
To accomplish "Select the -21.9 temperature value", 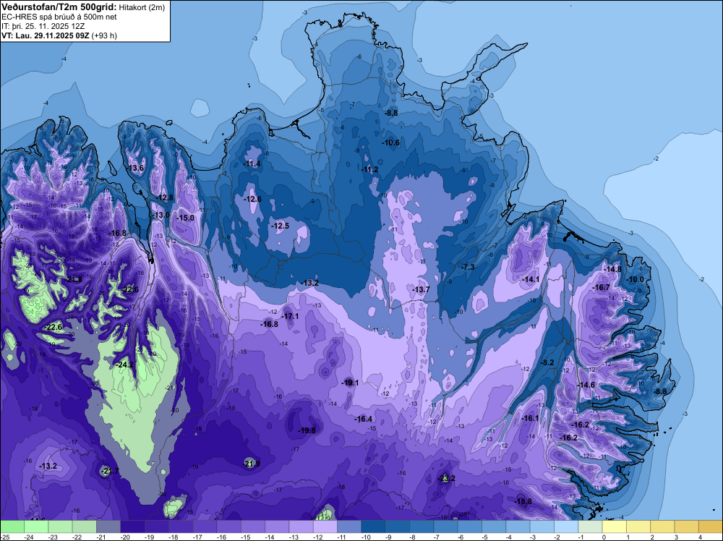I will [252, 464].
